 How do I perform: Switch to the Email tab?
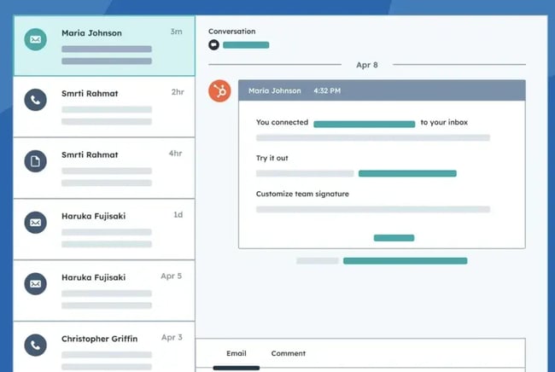(x=237, y=353)
